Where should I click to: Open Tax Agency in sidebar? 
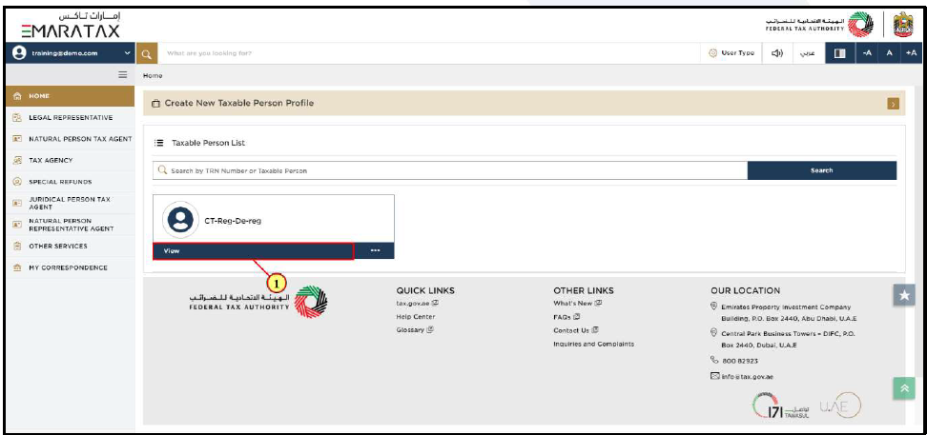click(x=50, y=160)
